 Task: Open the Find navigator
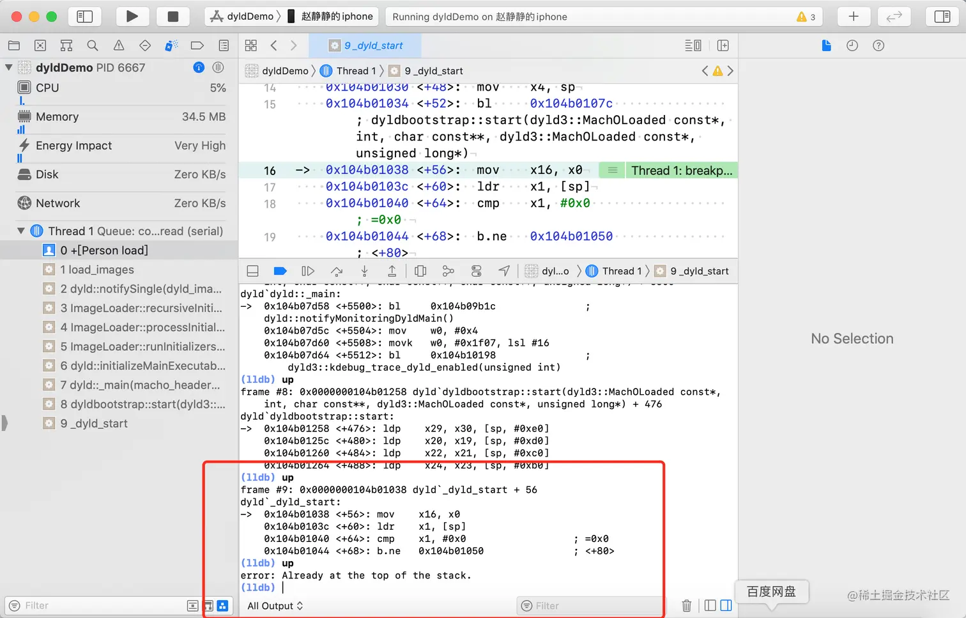click(93, 45)
